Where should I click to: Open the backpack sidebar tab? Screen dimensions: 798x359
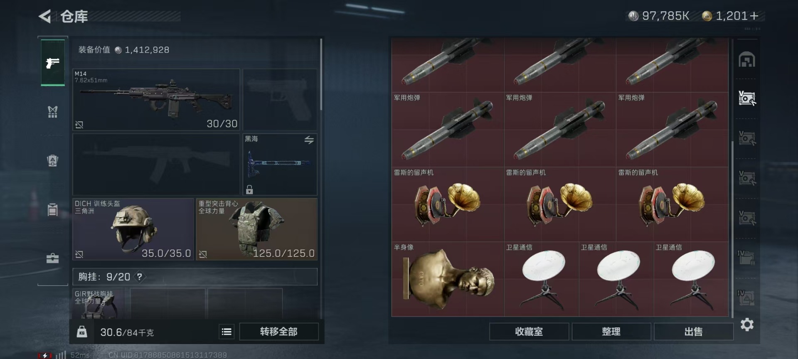[52, 160]
